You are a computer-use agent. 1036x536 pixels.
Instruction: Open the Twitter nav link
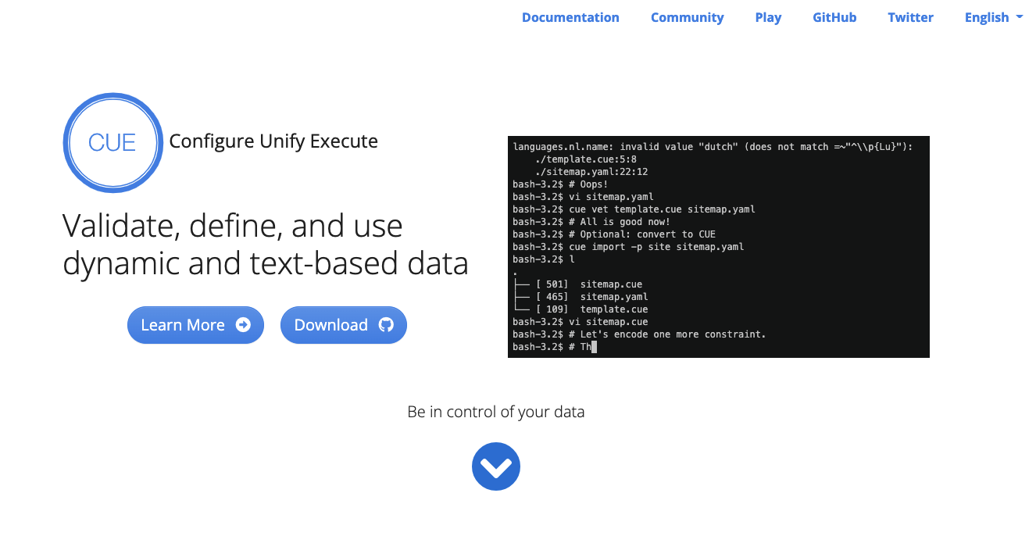[910, 17]
